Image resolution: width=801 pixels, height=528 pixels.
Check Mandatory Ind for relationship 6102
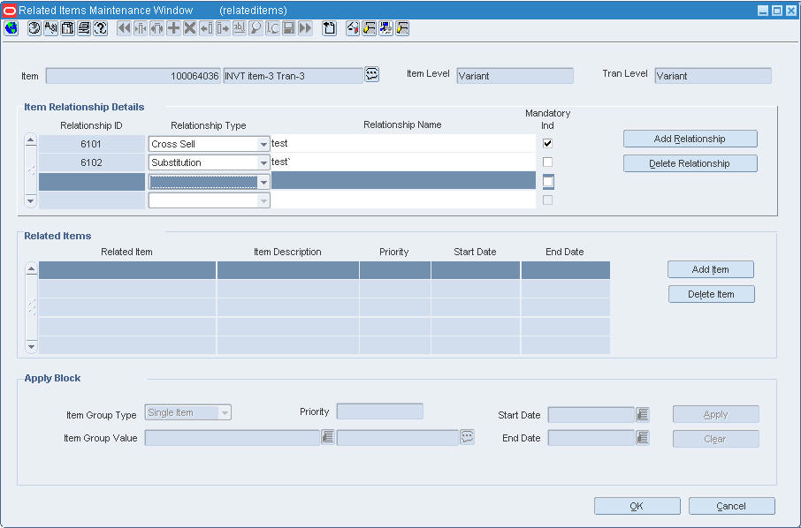coord(547,162)
